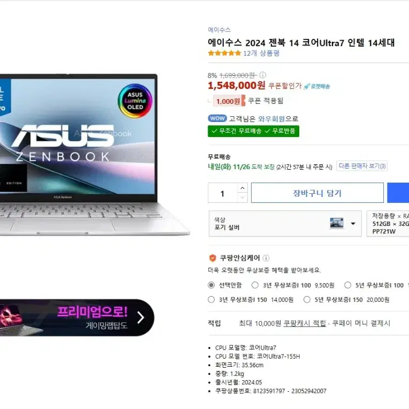409x409 pixels.
Task: Add item with 장바구니 담기 button
Action: tap(317, 193)
